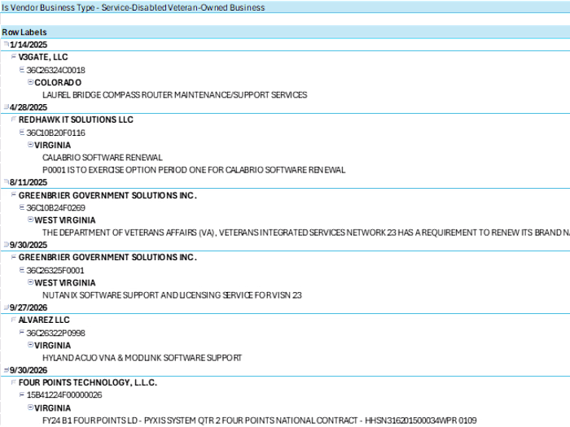
Task: Collapse the 9/27/2026 date group
Action: point(7,307)
